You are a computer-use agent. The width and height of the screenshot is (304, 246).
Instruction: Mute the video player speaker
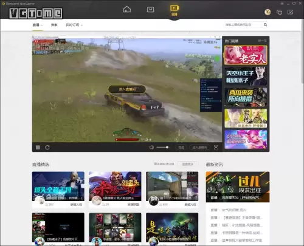[x=151, y=147]
